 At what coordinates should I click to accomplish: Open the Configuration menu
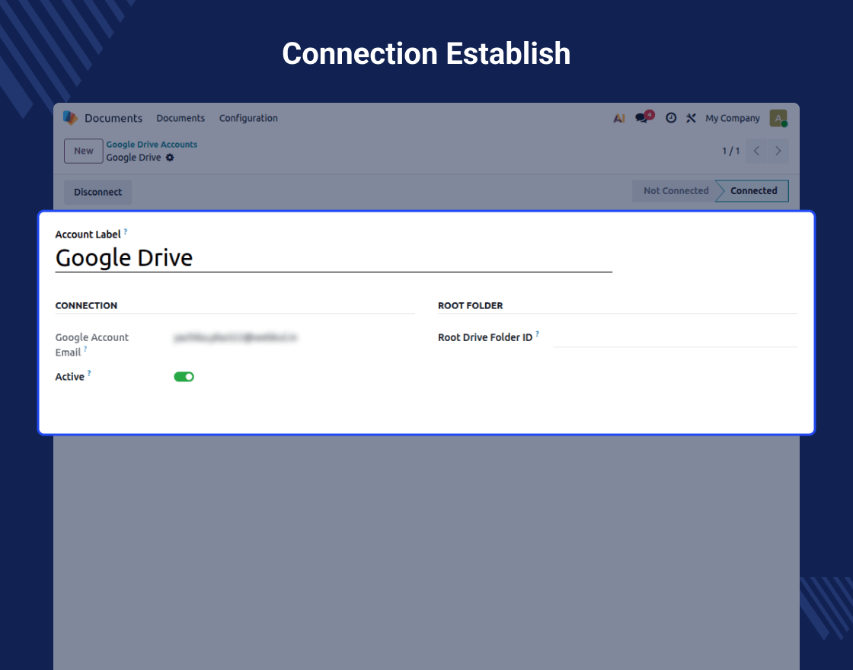[x=248, y=118]
